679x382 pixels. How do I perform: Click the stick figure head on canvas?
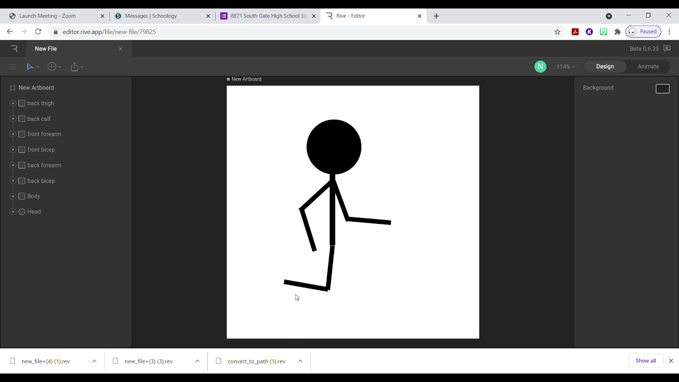[334, 147]
